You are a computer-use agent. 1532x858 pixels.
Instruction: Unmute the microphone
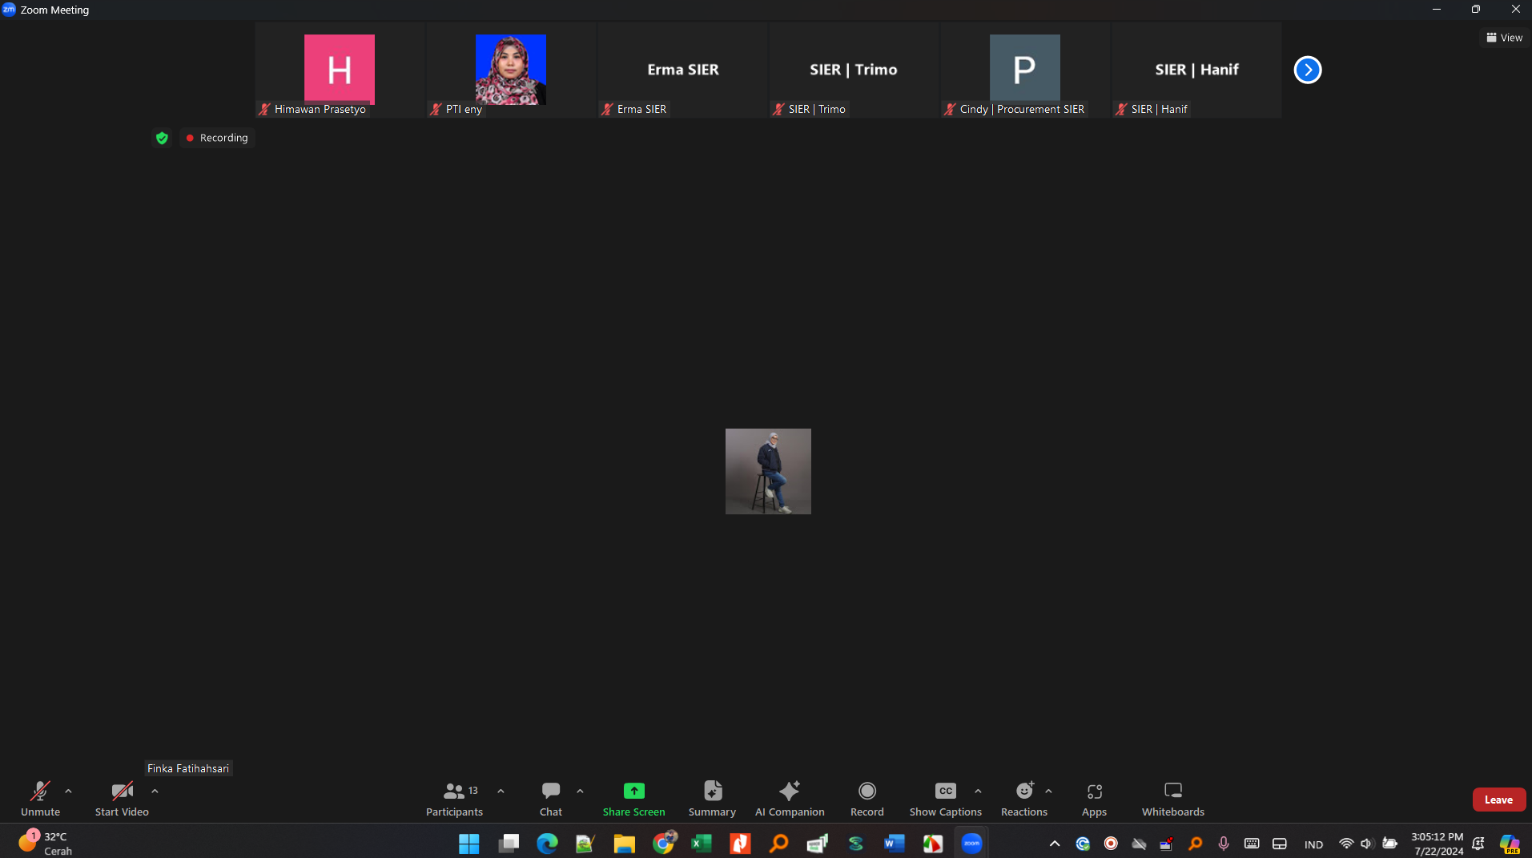click(40, 798)
